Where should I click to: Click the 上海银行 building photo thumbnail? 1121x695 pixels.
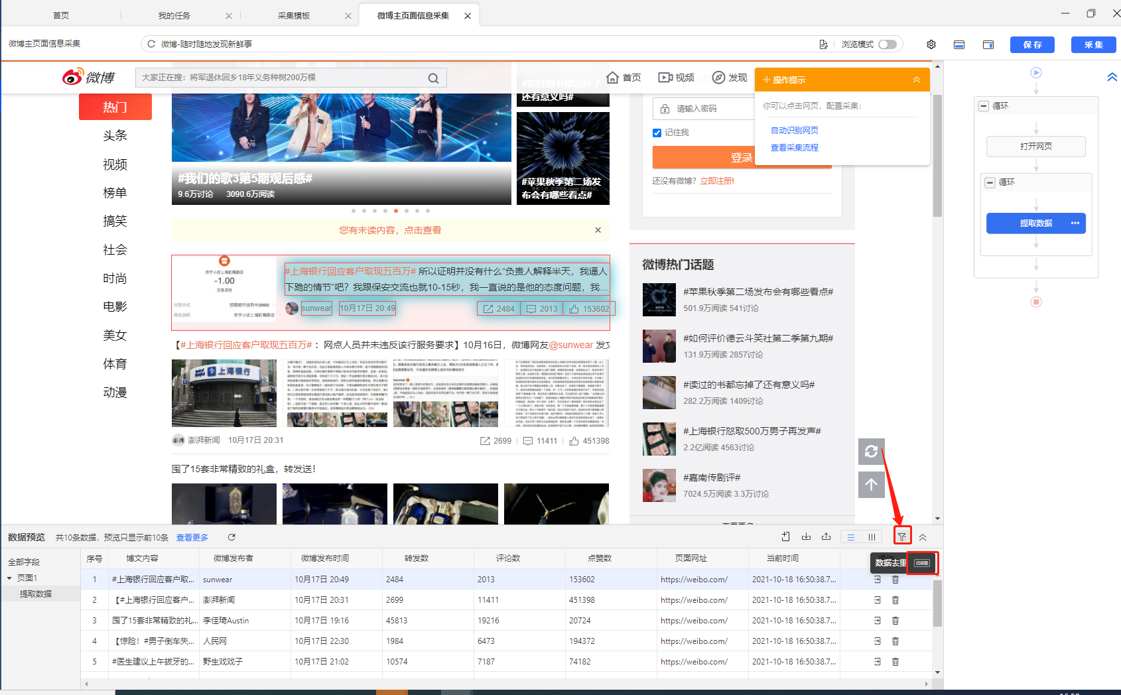tap(224, 393)
